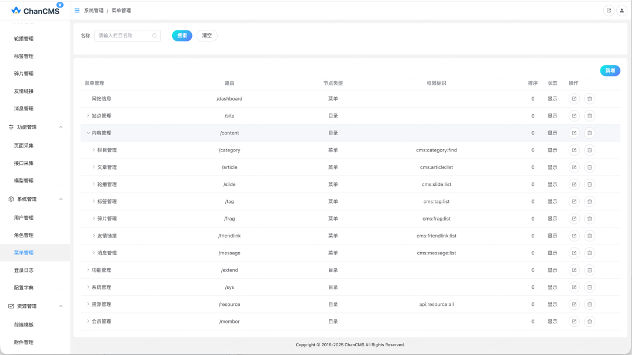632x355 pixels.
Task: Open 登录日志 in the sidebar
Action: 24,270
